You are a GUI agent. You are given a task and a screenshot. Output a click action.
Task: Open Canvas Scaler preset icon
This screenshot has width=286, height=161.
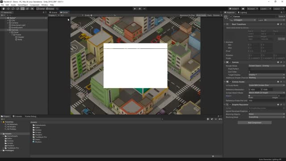click(281, 82)
